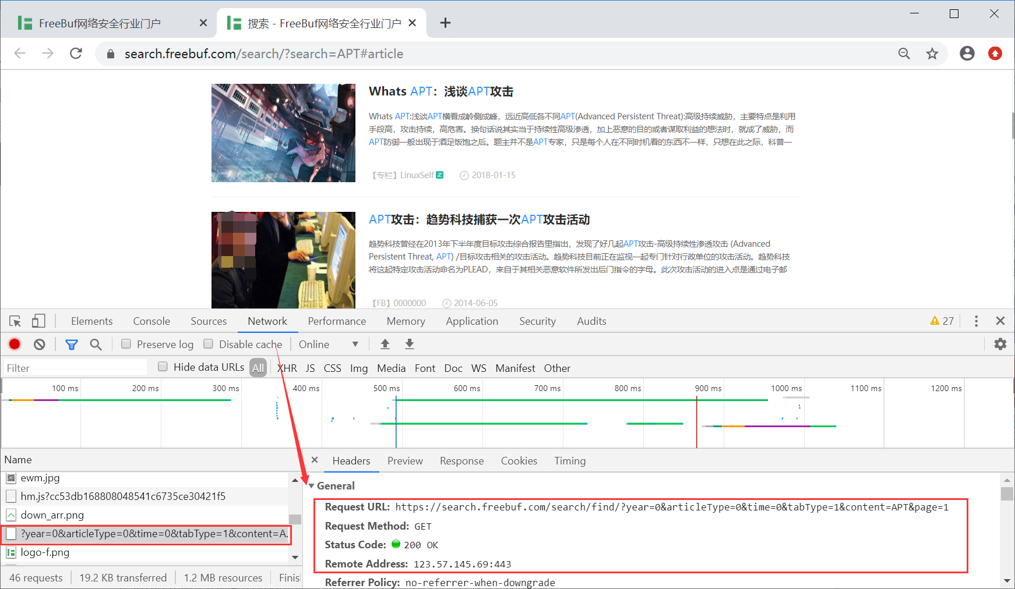View the request Cookies tab

519,461
